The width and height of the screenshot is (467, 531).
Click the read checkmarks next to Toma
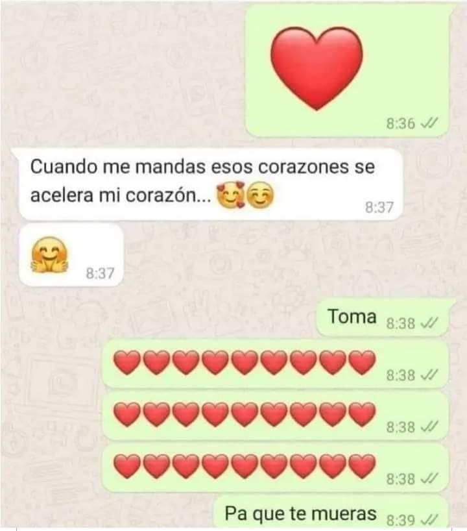[x=429, y=323]
